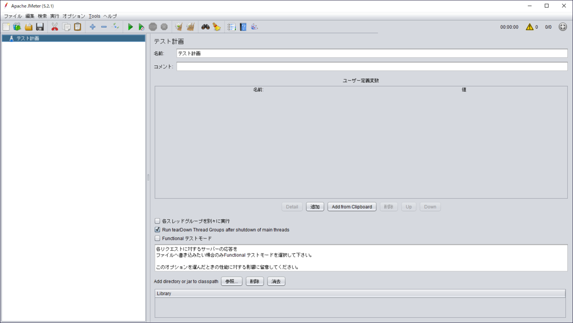Image resolution: width=573 pixels, height=323 pixels.
Task: Click the New test plan icon
Action: pyautogui.click(x=6, y=27)
